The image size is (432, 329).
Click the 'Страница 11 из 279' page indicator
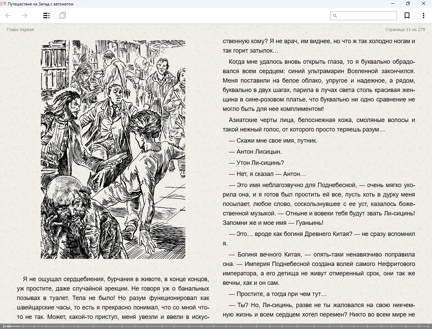point(405,30)
